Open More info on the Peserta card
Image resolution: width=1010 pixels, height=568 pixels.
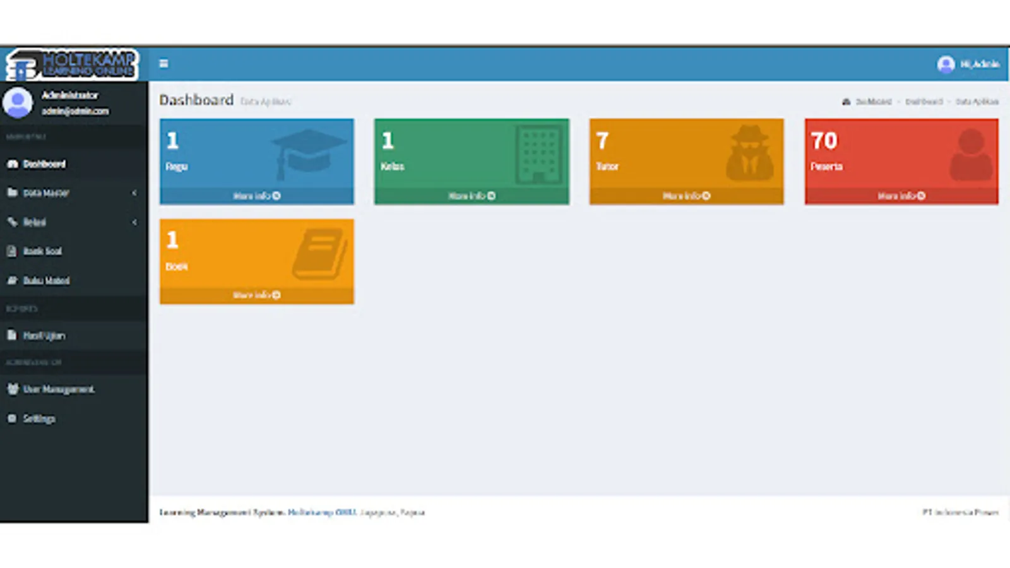[x=901, y=196]
